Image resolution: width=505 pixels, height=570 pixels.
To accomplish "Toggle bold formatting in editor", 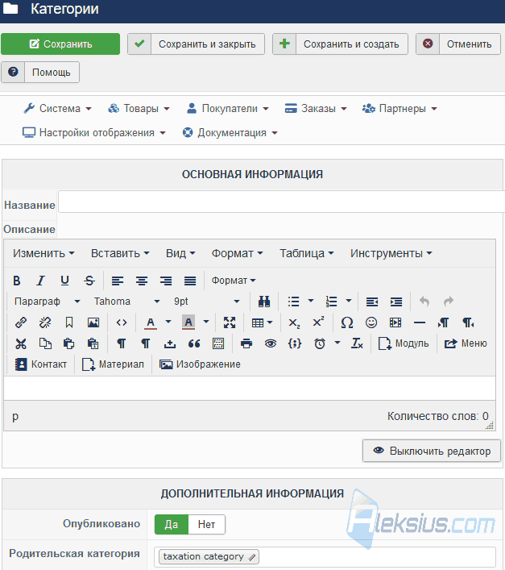I will pos(17,281).
